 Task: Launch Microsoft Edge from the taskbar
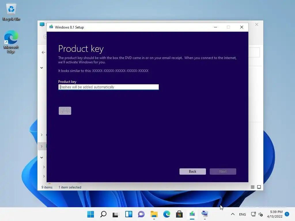coord(167,214)
